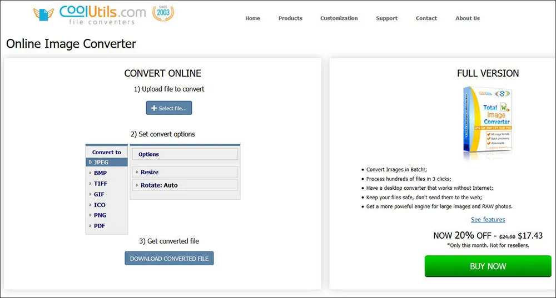Click the Convert Images in Batch bullet
This screenshot has width=556, height=298.
tap(396, 169)
